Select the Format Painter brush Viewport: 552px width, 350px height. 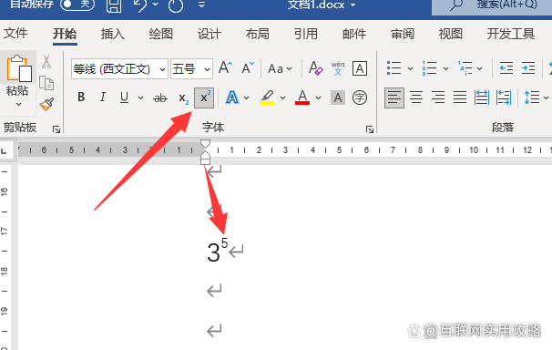pos(46,104)
